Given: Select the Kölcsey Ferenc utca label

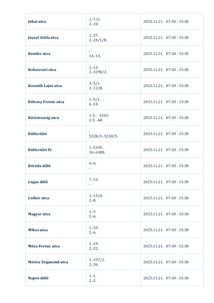Looking at the screenshot, I should pos(46,102).
